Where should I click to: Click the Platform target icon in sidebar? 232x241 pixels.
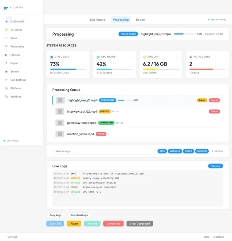(6, 88)
